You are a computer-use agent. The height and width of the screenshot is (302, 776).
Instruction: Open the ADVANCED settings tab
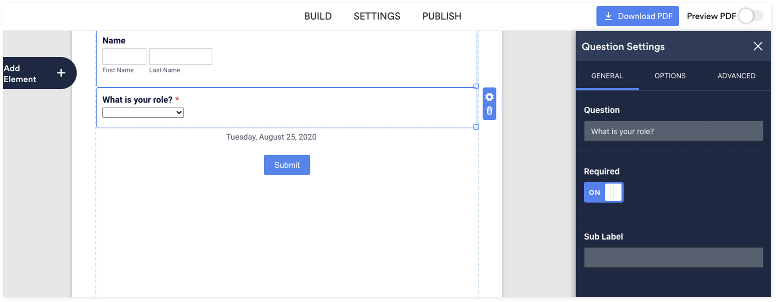[736, 76]
